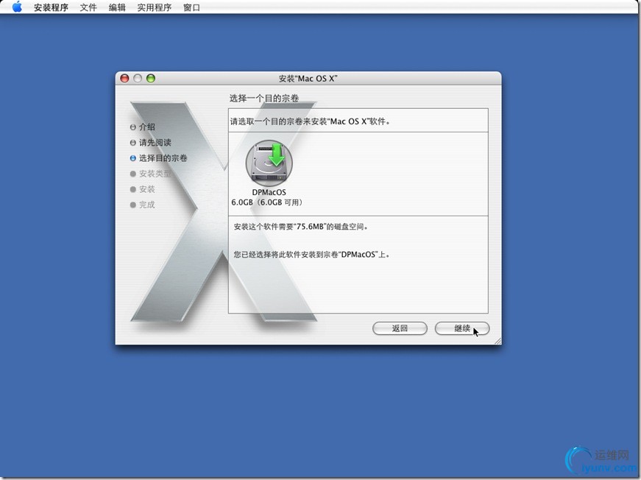This screenshot has height=480, width=641.
Task: Click the DPMacOS volume name label
Action: click(x=269, y=192)
